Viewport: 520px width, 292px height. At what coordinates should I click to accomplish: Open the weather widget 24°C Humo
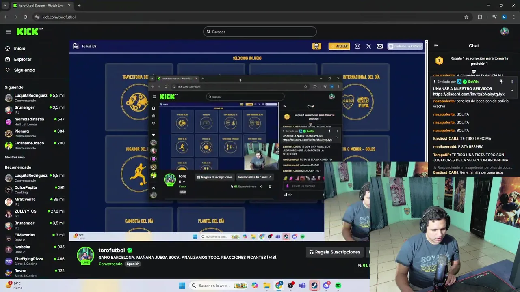[x=14, y=286]
